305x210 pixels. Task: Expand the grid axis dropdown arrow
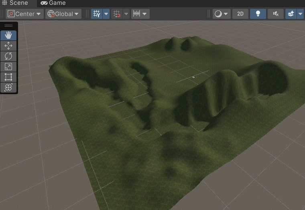tap(106, 14)
